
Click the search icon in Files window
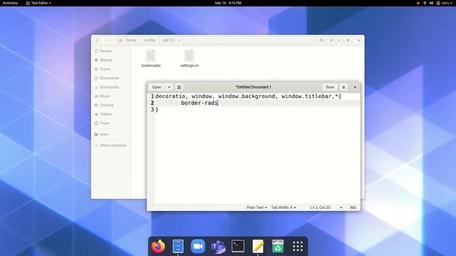tap(321, 41)
